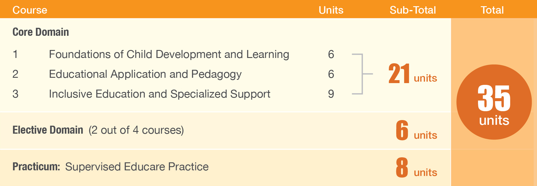537x186 pixels.
Task: Click the "2 out of 4 courses" note
Action: 136,130
